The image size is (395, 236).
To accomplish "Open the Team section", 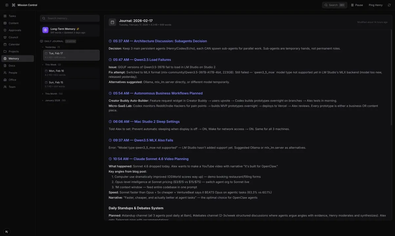I will point(12,87).
